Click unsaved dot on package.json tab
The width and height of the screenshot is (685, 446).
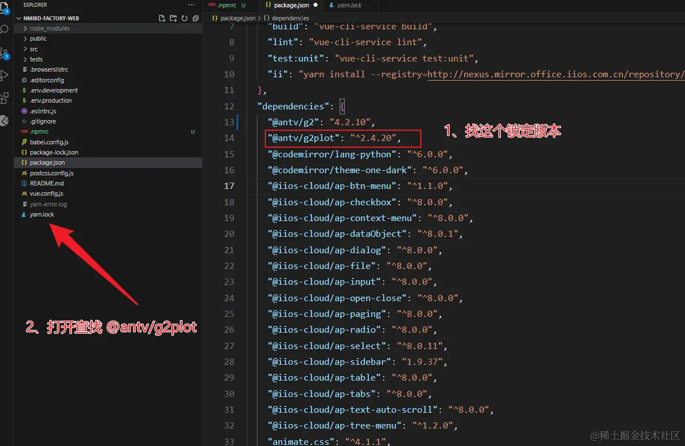315,5
